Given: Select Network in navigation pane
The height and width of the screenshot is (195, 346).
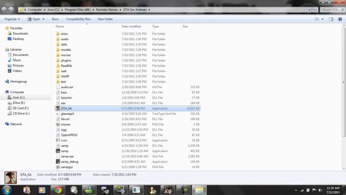Looking at the screenshot, I should tap(16, 124).
